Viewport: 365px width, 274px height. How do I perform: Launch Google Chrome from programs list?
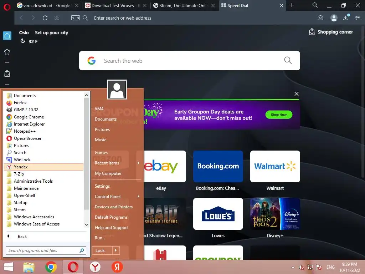tap(44, 117)
